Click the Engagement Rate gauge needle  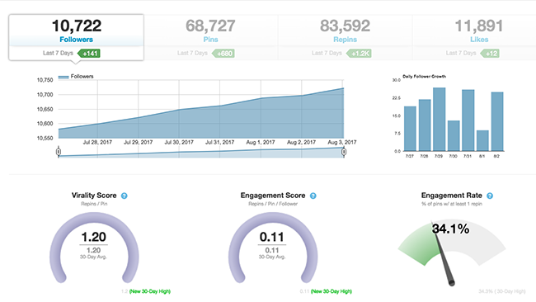click(x=443, y=254)
